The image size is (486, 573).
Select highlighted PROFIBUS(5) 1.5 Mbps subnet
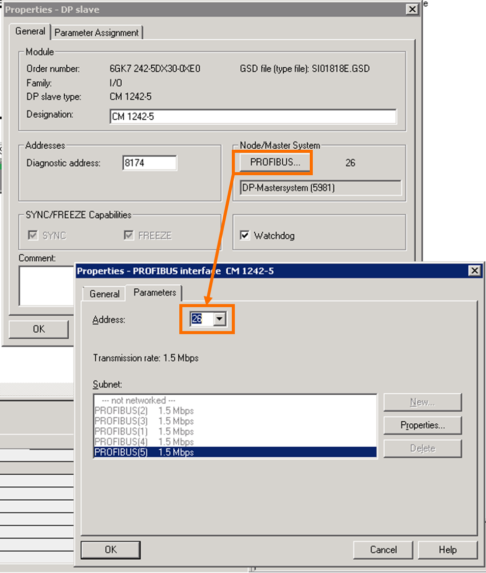pyautogui.click(x=235, y=452)
